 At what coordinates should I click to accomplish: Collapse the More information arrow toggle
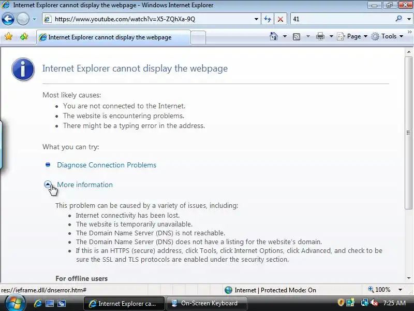point(48,185)
